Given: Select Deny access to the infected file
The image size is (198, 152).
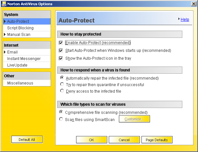Looking at the screenshot, I should tap(62, 91).
